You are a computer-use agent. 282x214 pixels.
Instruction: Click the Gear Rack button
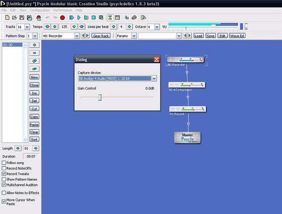tap(101, 36)
